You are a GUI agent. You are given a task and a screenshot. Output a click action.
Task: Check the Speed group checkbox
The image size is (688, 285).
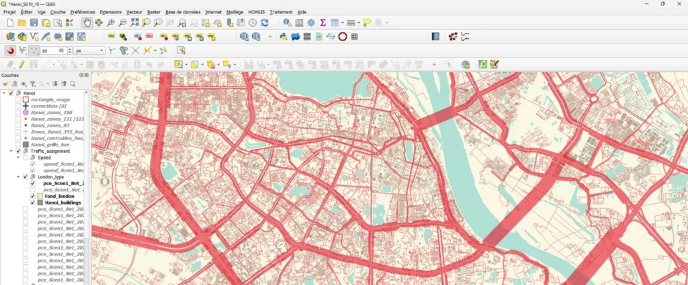pyautogui.click(x=26, y=158)
